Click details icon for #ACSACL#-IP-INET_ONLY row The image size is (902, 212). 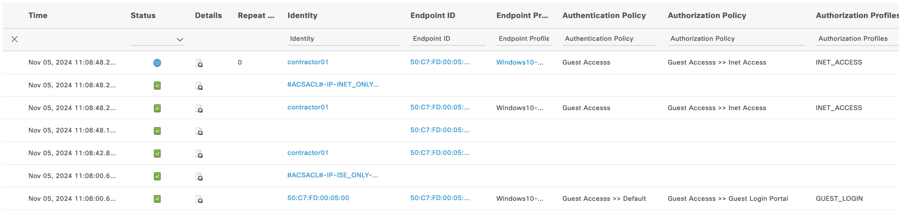click(x=199, y=86)
